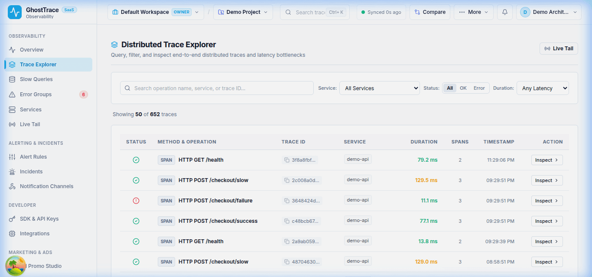
Task: Inspect the checkout/failure trace
Action: click(x=547, y=201)
